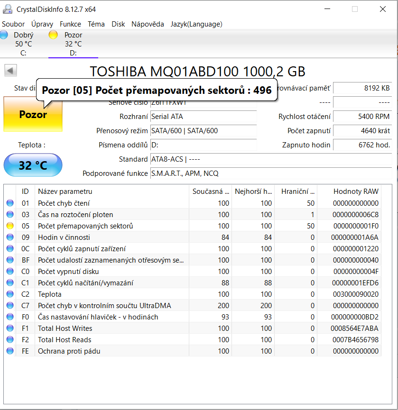Open the Nápověda menu
The height and width of the screenshot is (410, 398).
point(148,24)
